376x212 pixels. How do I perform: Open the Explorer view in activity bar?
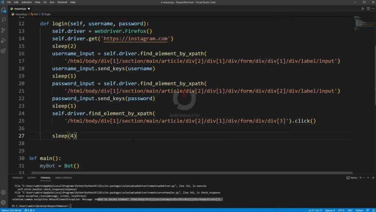pyautogui.click(x=3, y=10)
